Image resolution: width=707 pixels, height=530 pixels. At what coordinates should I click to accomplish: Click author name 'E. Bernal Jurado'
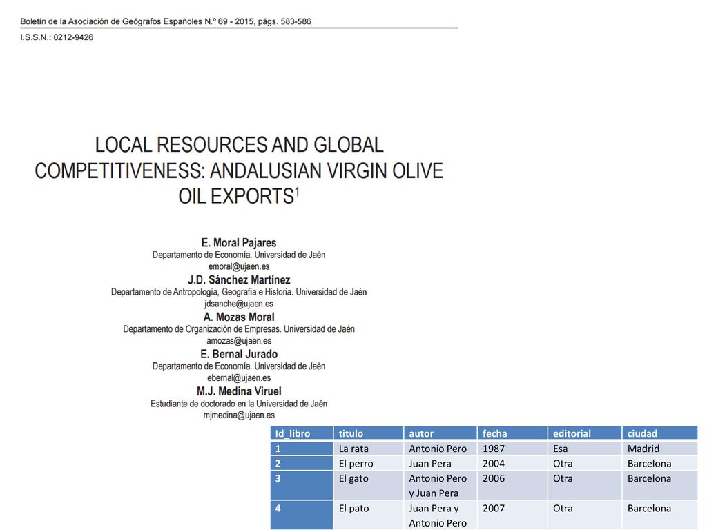239,354
